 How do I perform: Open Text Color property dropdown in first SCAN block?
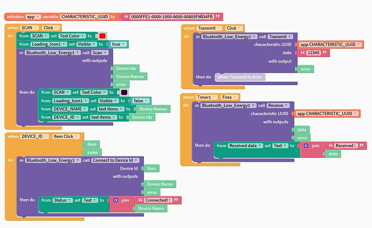[x=72, y=36]
